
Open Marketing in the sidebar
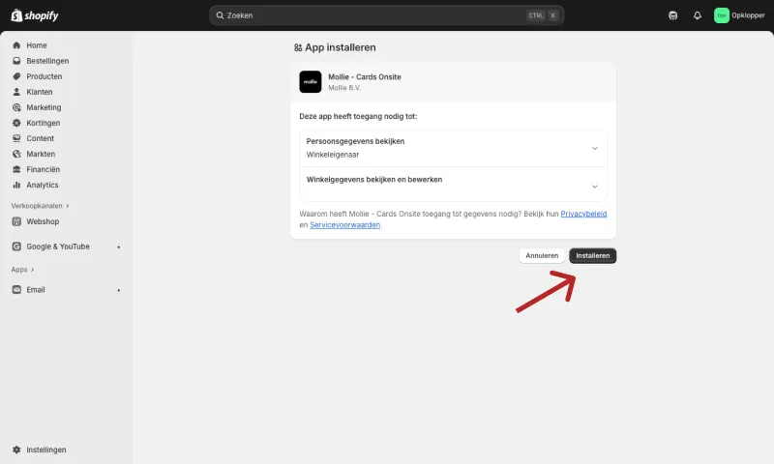point(44,107)
